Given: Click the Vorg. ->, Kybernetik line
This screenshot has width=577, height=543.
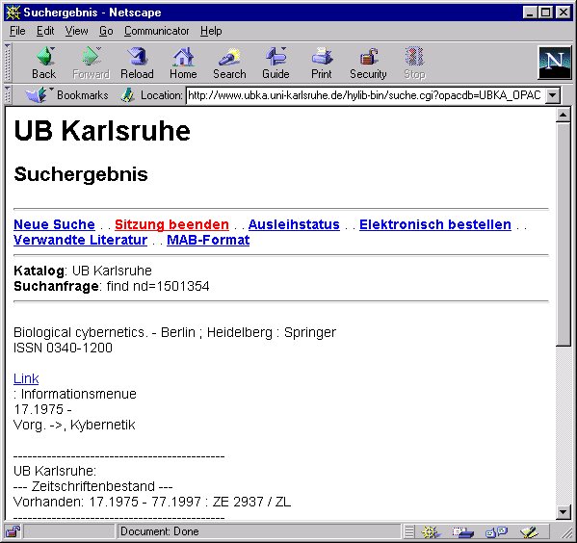Looking at the screenshot, I should click(x=74, y=425).
